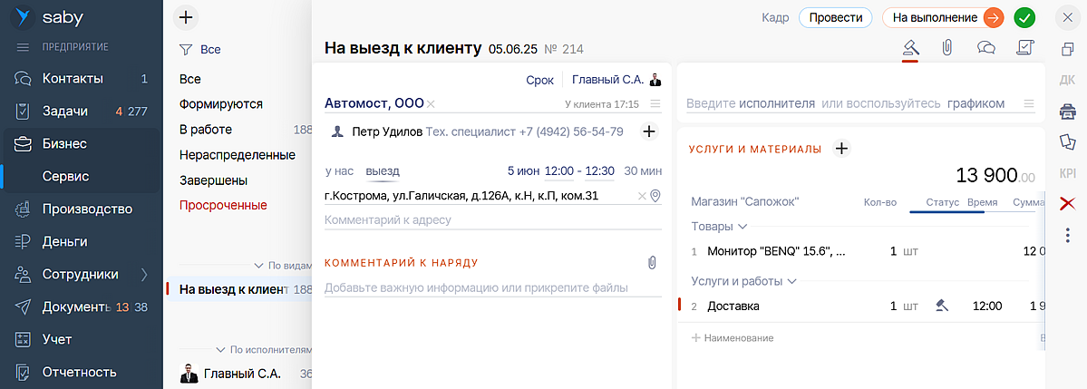The image size is (1087, 389).
Task: Collapse the Услуги и работы section
Action: coord(791,281)
